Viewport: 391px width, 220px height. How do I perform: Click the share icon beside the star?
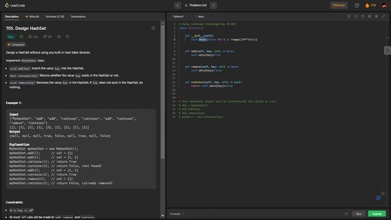pyautogui.click(x=67, y=37)
